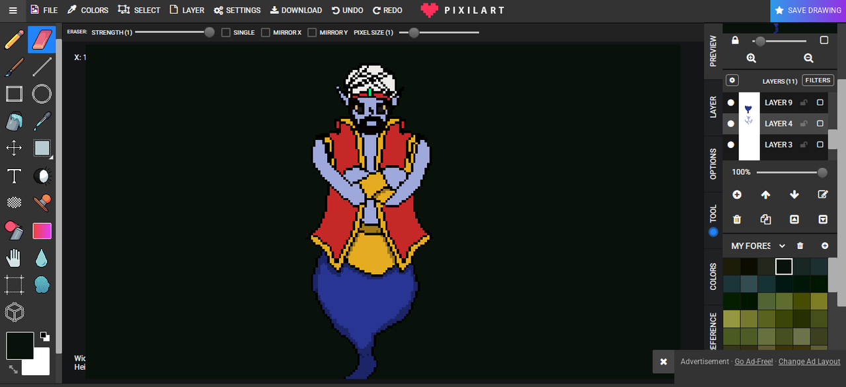The width and height of the screenshot is (846, 387).
Task: Move the selected layer down
Action: tap(794, 195)
